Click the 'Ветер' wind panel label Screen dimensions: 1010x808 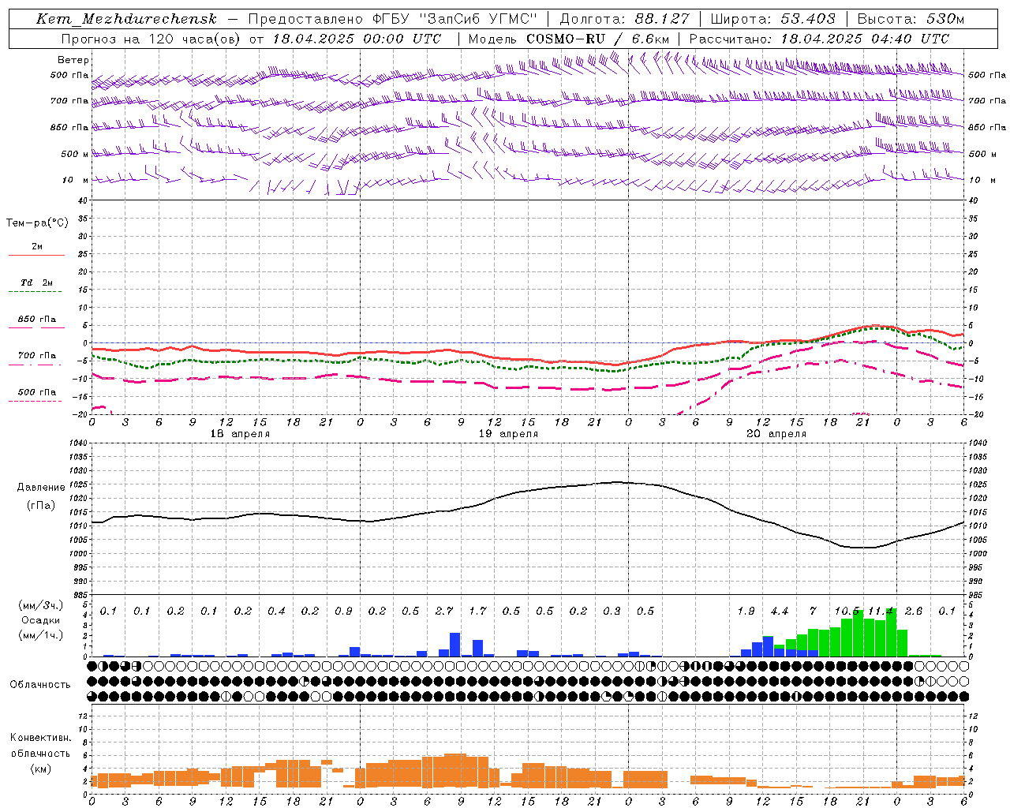[73, 60]
